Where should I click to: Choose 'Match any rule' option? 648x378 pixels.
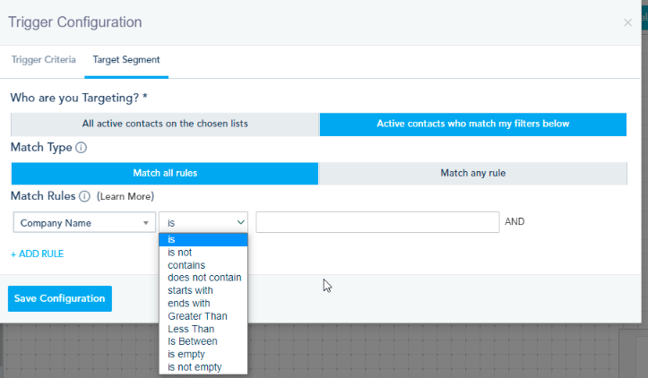click(x=472, y=173)
